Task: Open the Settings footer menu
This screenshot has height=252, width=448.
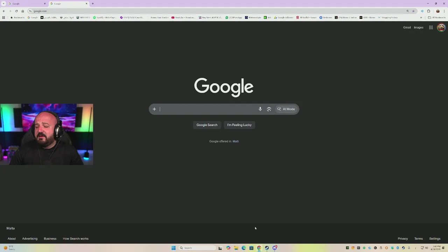Action: (x=435, y=239)
